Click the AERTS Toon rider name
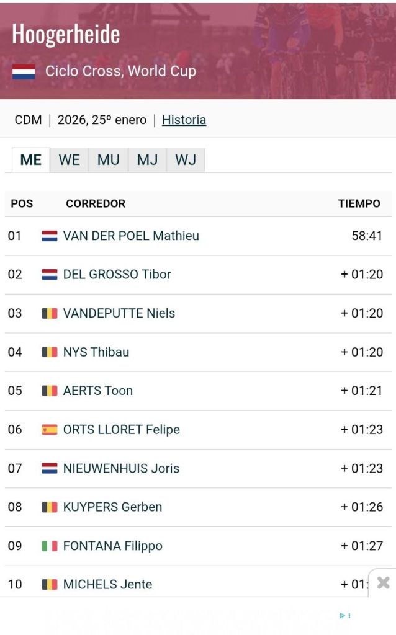Image resolution: width=396 pixels, height=635 pixels. (x=98, y=391)
